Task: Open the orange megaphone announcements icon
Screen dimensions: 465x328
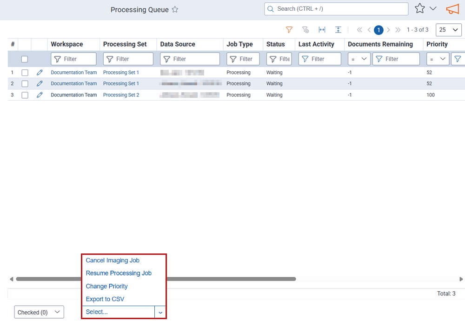Action: click(452, 9)
